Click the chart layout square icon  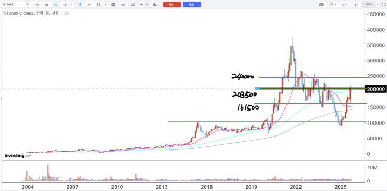pos(331,5)
